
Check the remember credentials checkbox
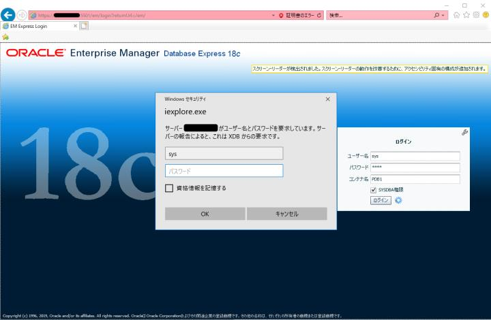coord(169,188)
